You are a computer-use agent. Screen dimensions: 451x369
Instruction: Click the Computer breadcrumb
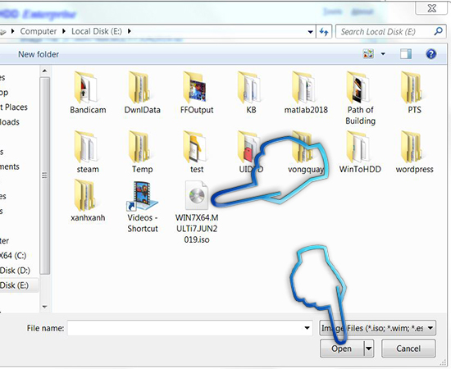pos(39,31)
